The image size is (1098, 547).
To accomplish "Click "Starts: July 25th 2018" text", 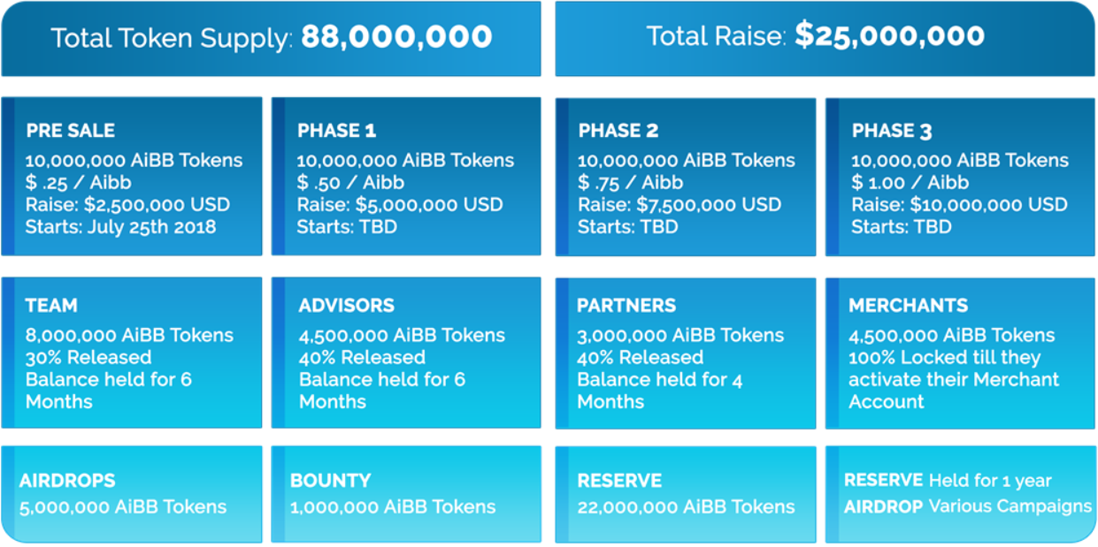I will (x=120, y=227).
